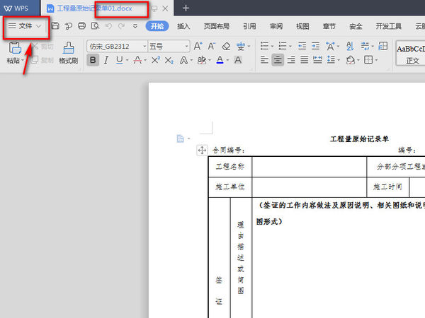Align text right
This screenshot has width=425, height=318.
tap(291, 60)
